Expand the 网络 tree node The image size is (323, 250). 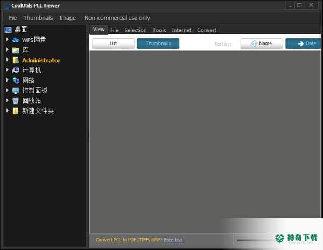click(8, 80)
